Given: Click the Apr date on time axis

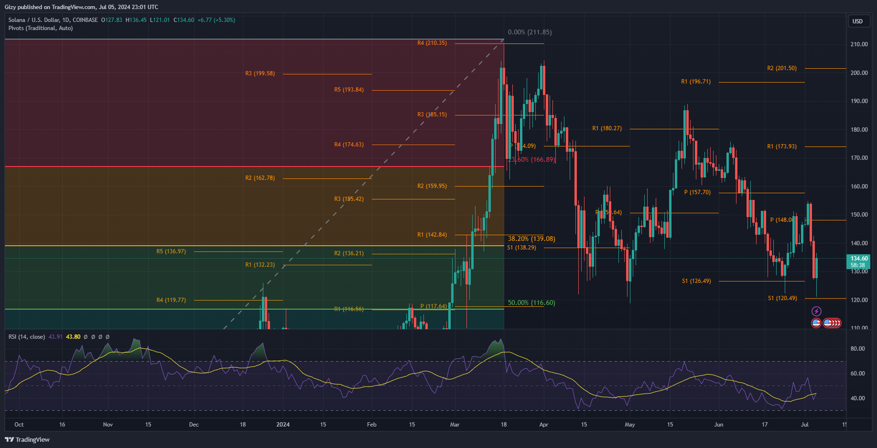Looking at the screenshot, I should [544, 425].
